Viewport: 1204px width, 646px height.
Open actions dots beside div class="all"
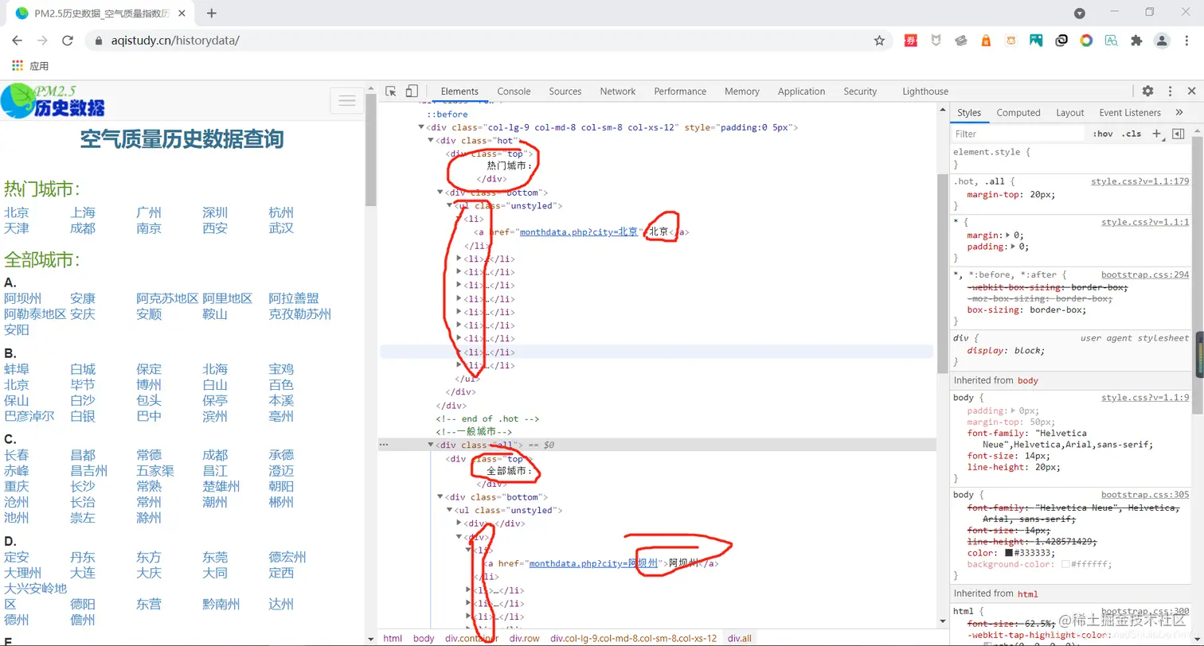(x=384, y=445)
